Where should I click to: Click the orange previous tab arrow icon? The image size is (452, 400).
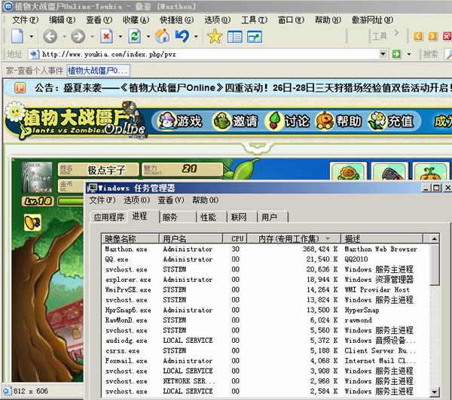418,36
